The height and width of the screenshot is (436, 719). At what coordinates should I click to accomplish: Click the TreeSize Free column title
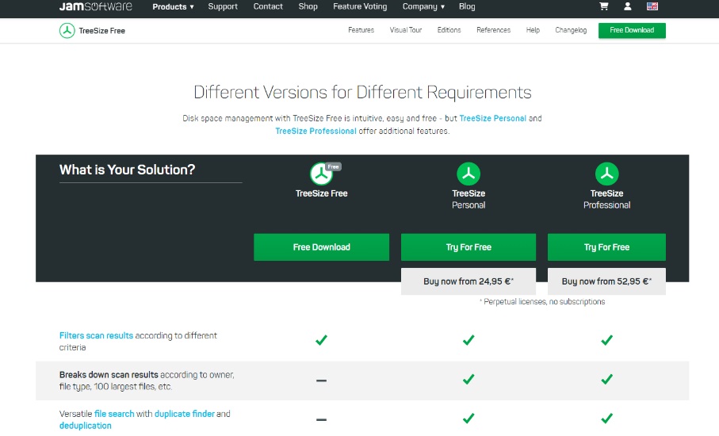321,193
